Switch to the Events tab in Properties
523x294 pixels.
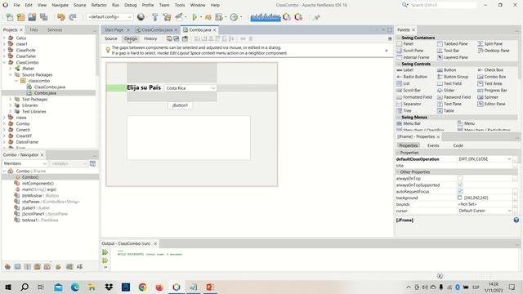pyautogui.click(x=433, y=145)
